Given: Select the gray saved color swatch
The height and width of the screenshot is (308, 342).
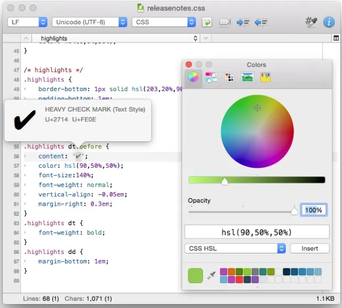Looking at the screenshot, I should [255, 272].
